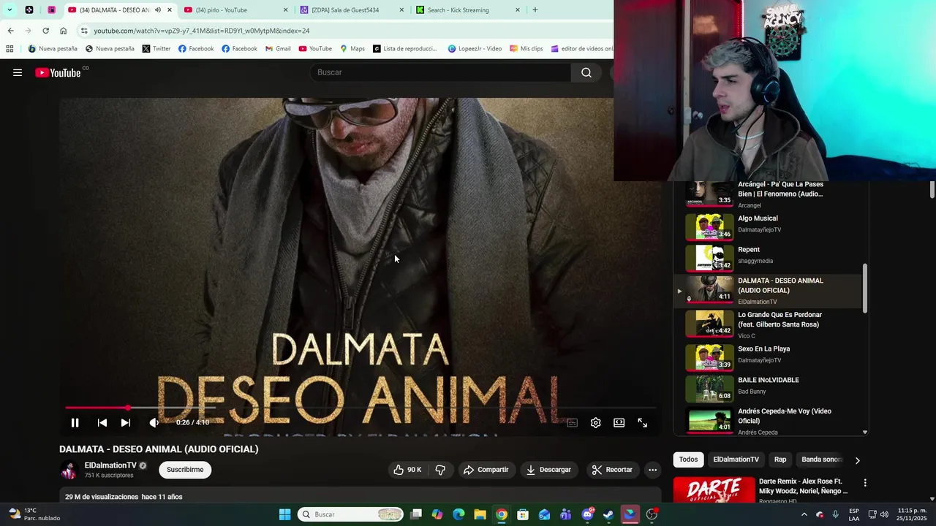Create a clip with Recortar
This screenshot has width=936, height=526.
click(x=612, y=470)
